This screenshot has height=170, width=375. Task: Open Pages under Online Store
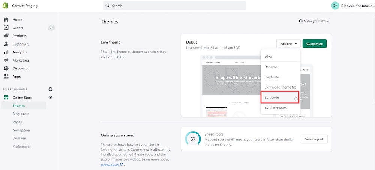(x=17, y=122)
